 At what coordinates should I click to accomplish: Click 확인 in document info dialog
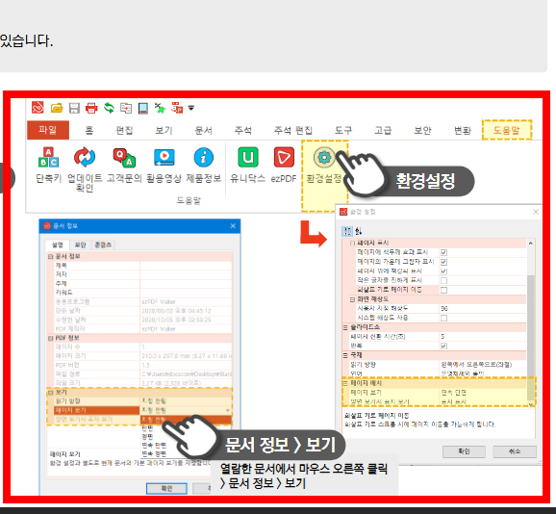click(166, 488)
